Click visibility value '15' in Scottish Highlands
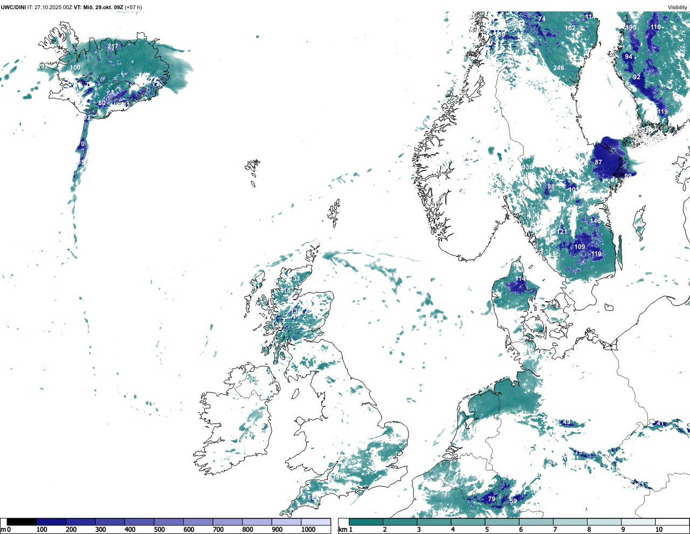The height and width of the screenshot is (534, 690). point(287,290)
